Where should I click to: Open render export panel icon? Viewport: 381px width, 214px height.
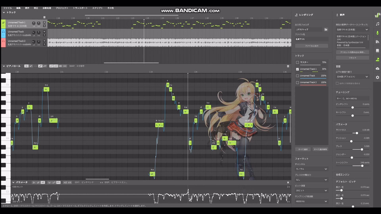coord(377,60)
